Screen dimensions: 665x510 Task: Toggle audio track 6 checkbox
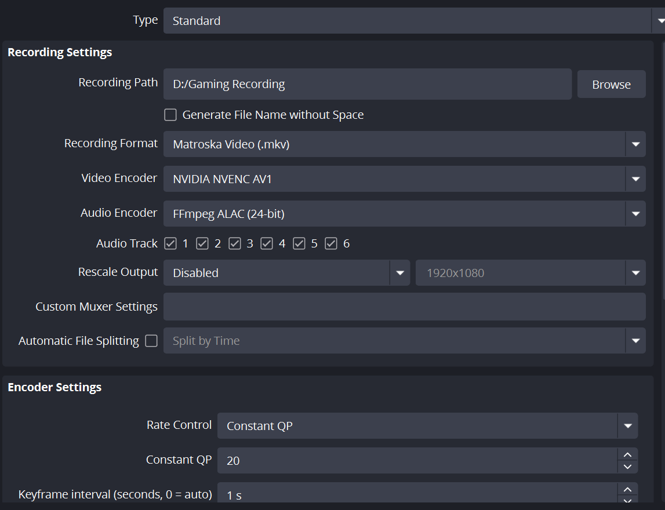tap(331, 243)
